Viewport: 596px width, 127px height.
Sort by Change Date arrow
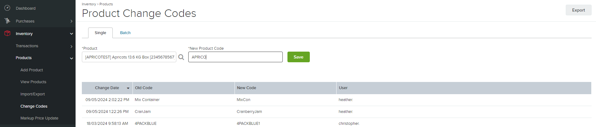pyautogui.click(x=128, y=88)
